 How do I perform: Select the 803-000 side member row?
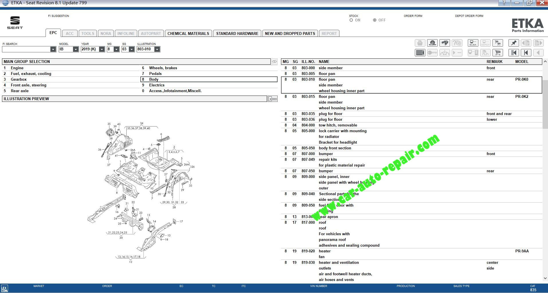pyautogui.click(x=412, y=68)
